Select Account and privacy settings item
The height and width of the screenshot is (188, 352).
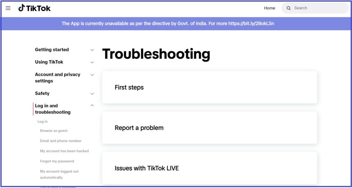coord(57,77)
